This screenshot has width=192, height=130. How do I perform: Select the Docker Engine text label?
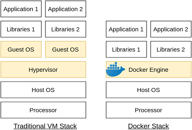point(148,70)
